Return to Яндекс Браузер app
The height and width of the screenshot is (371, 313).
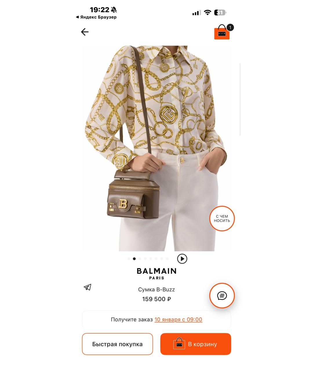96,17
